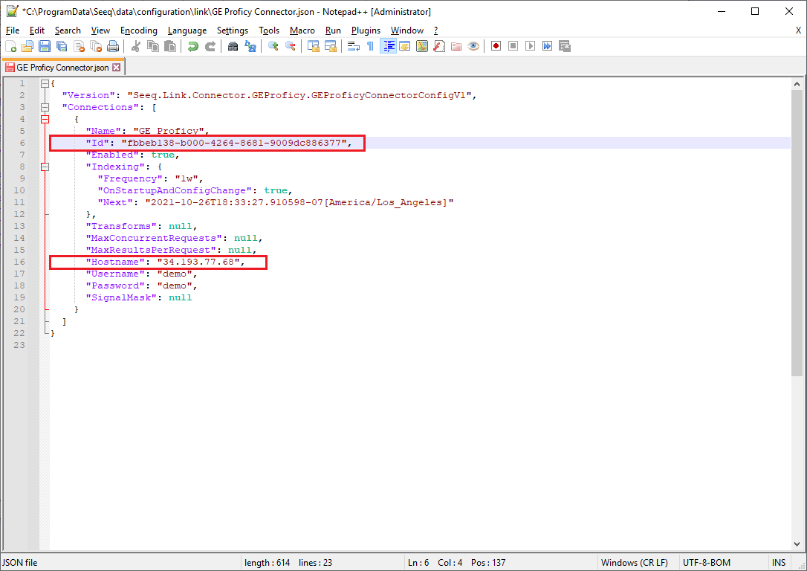The height and width of the screenshot is (571, 807).
Task: Zoom in using the magnifier plus icon
Action: point(273,46)
